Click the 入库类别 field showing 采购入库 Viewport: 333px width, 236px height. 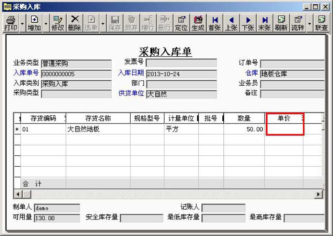tap(76, 84)
